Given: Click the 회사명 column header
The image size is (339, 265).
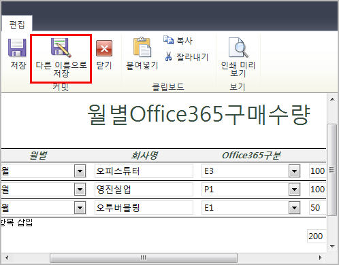Looking at the screenshot, I should click(144, 156).
